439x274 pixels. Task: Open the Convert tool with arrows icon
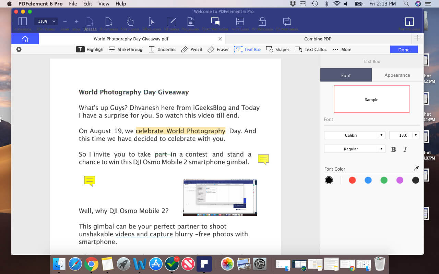pos(287,21)
